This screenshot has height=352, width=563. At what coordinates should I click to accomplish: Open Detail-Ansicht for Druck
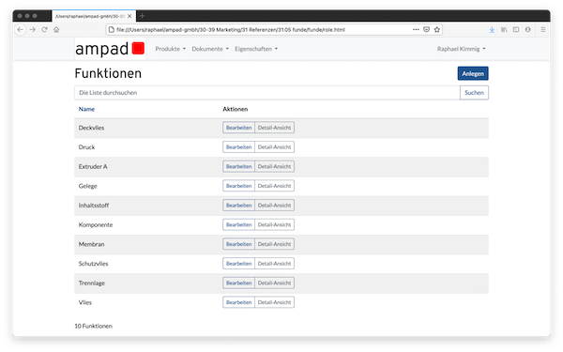[x=274, y=147]
